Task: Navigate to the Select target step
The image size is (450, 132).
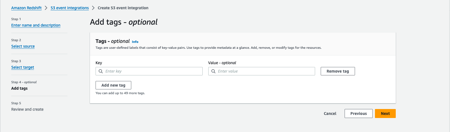Action: tap(22, 67)
